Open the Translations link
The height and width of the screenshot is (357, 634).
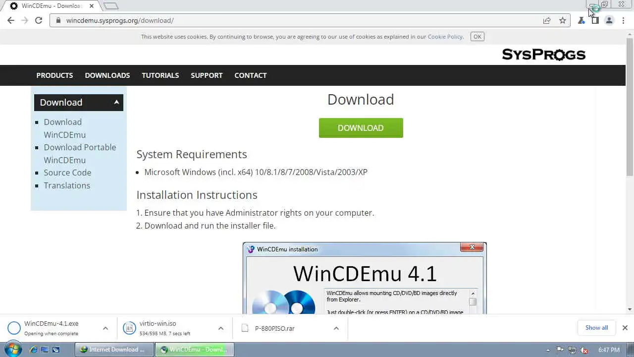(67, 185)
